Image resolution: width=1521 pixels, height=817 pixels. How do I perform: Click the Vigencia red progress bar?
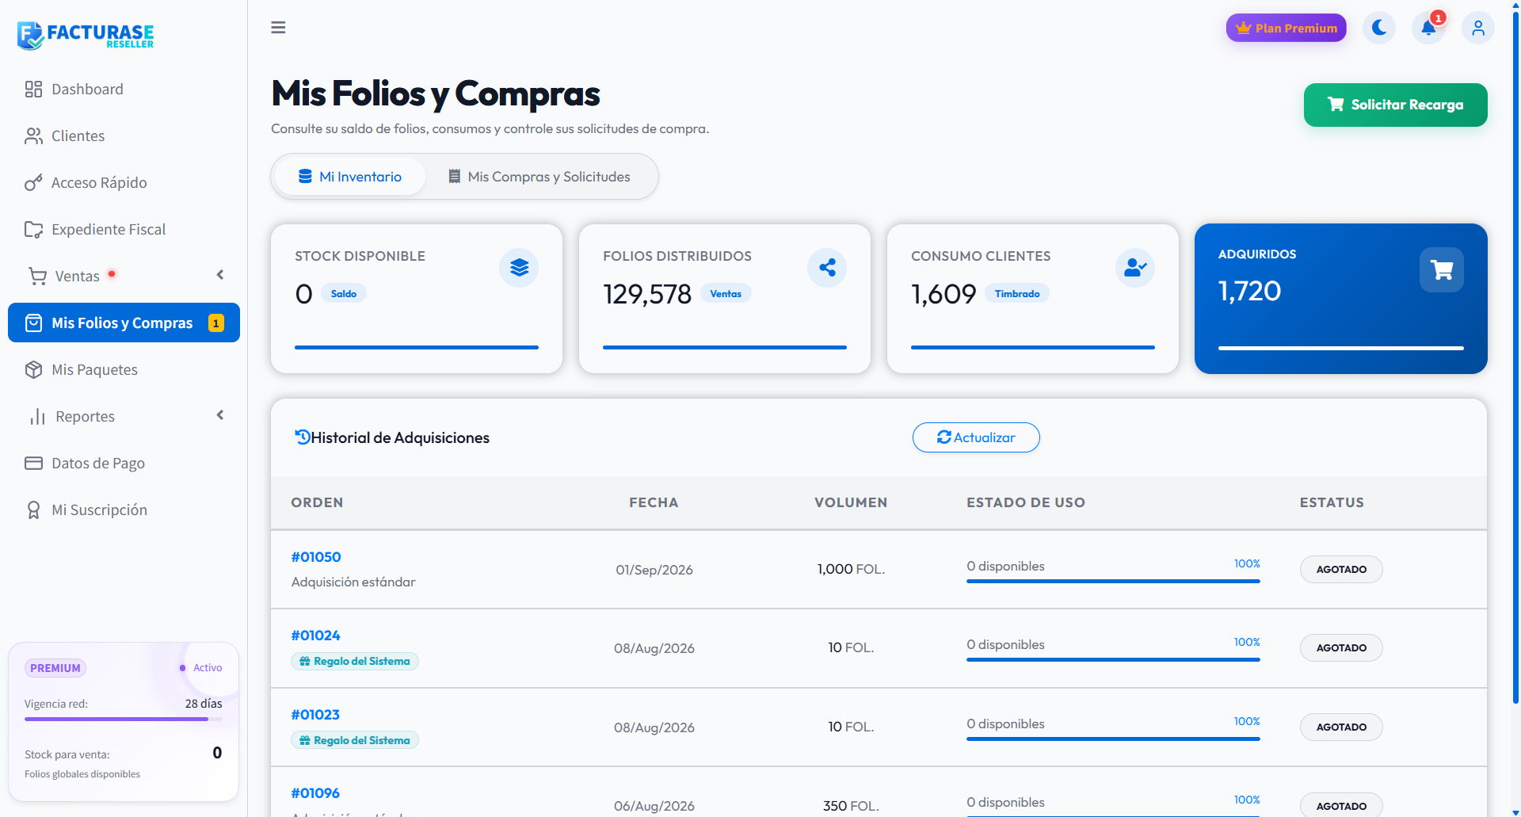point(124,719)
